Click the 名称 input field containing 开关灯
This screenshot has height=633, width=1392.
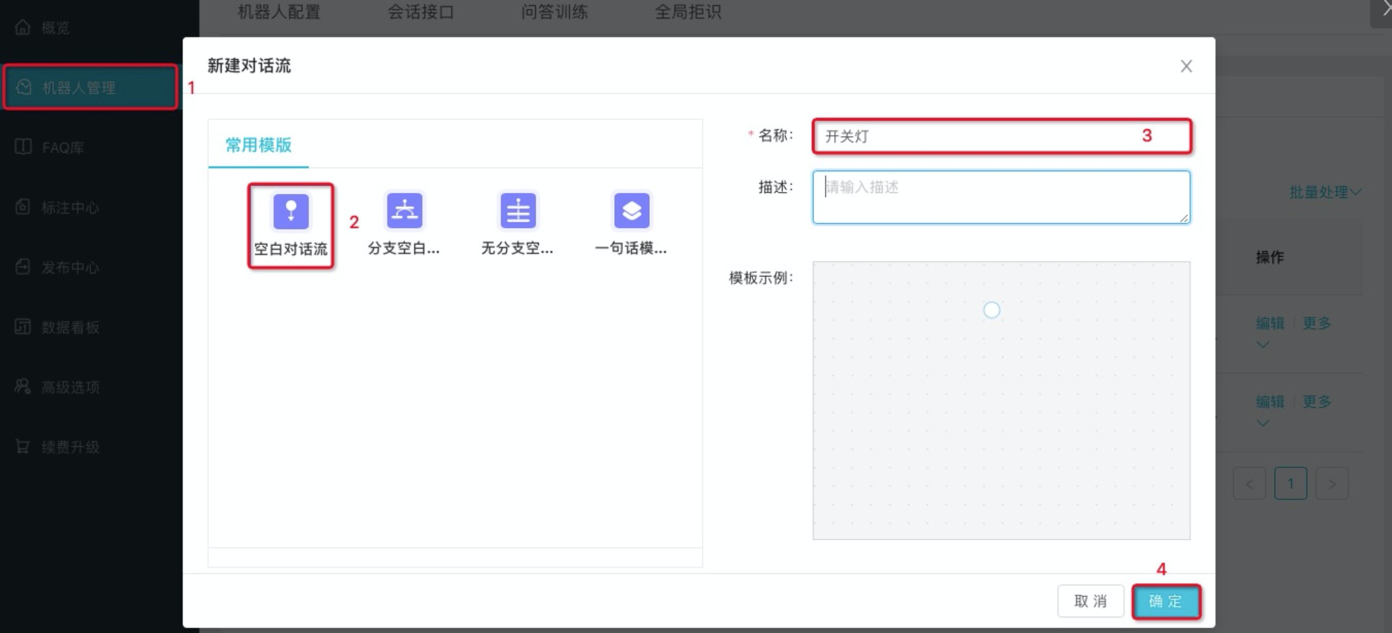pyautogui.click(x=1002, y=136)
